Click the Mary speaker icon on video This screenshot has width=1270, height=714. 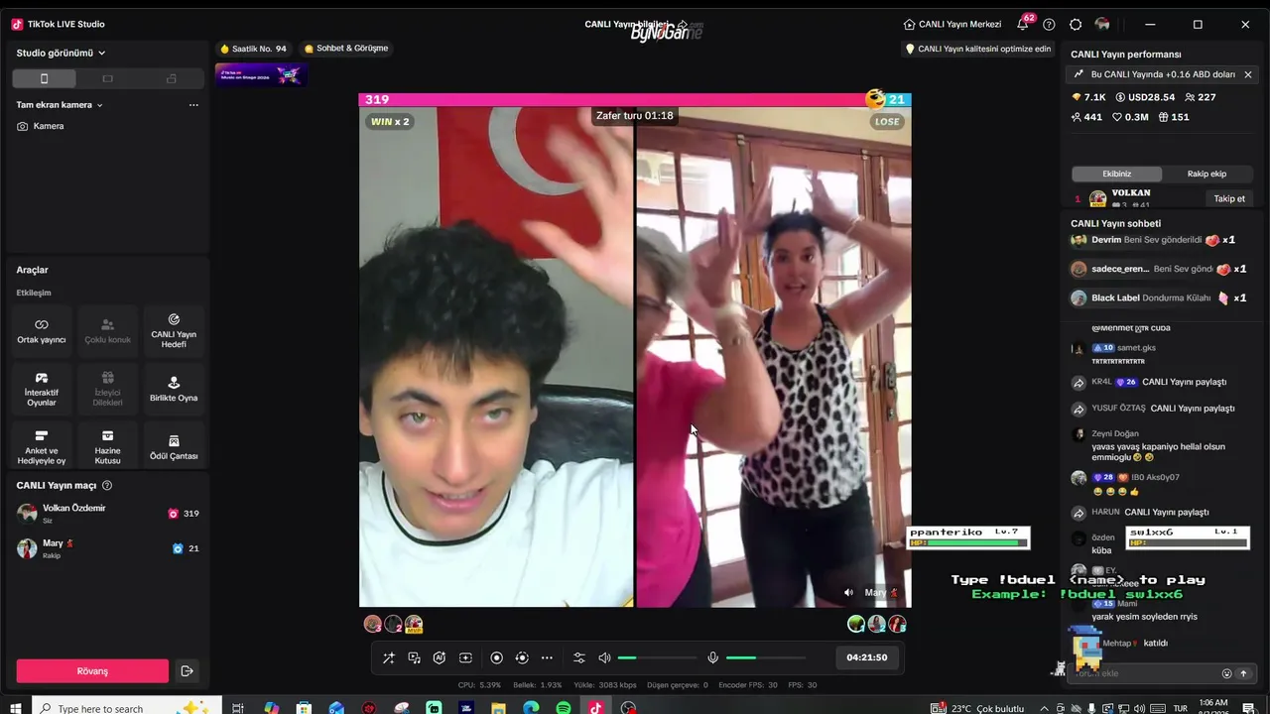(x=848, y=592)
